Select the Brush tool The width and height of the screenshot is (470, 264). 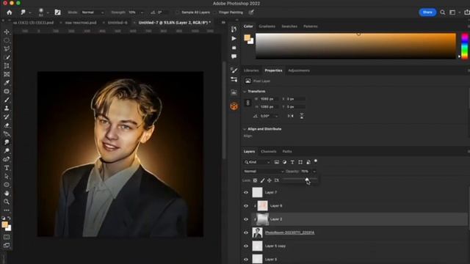[7, 100]
